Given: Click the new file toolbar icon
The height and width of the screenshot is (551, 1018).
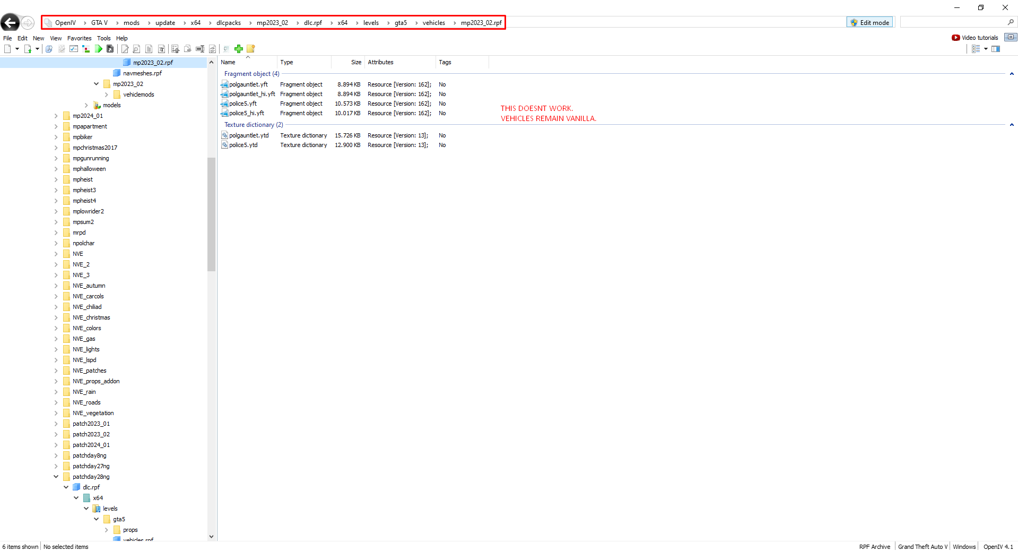Looking at the screenshot, I should coord(7,49).
